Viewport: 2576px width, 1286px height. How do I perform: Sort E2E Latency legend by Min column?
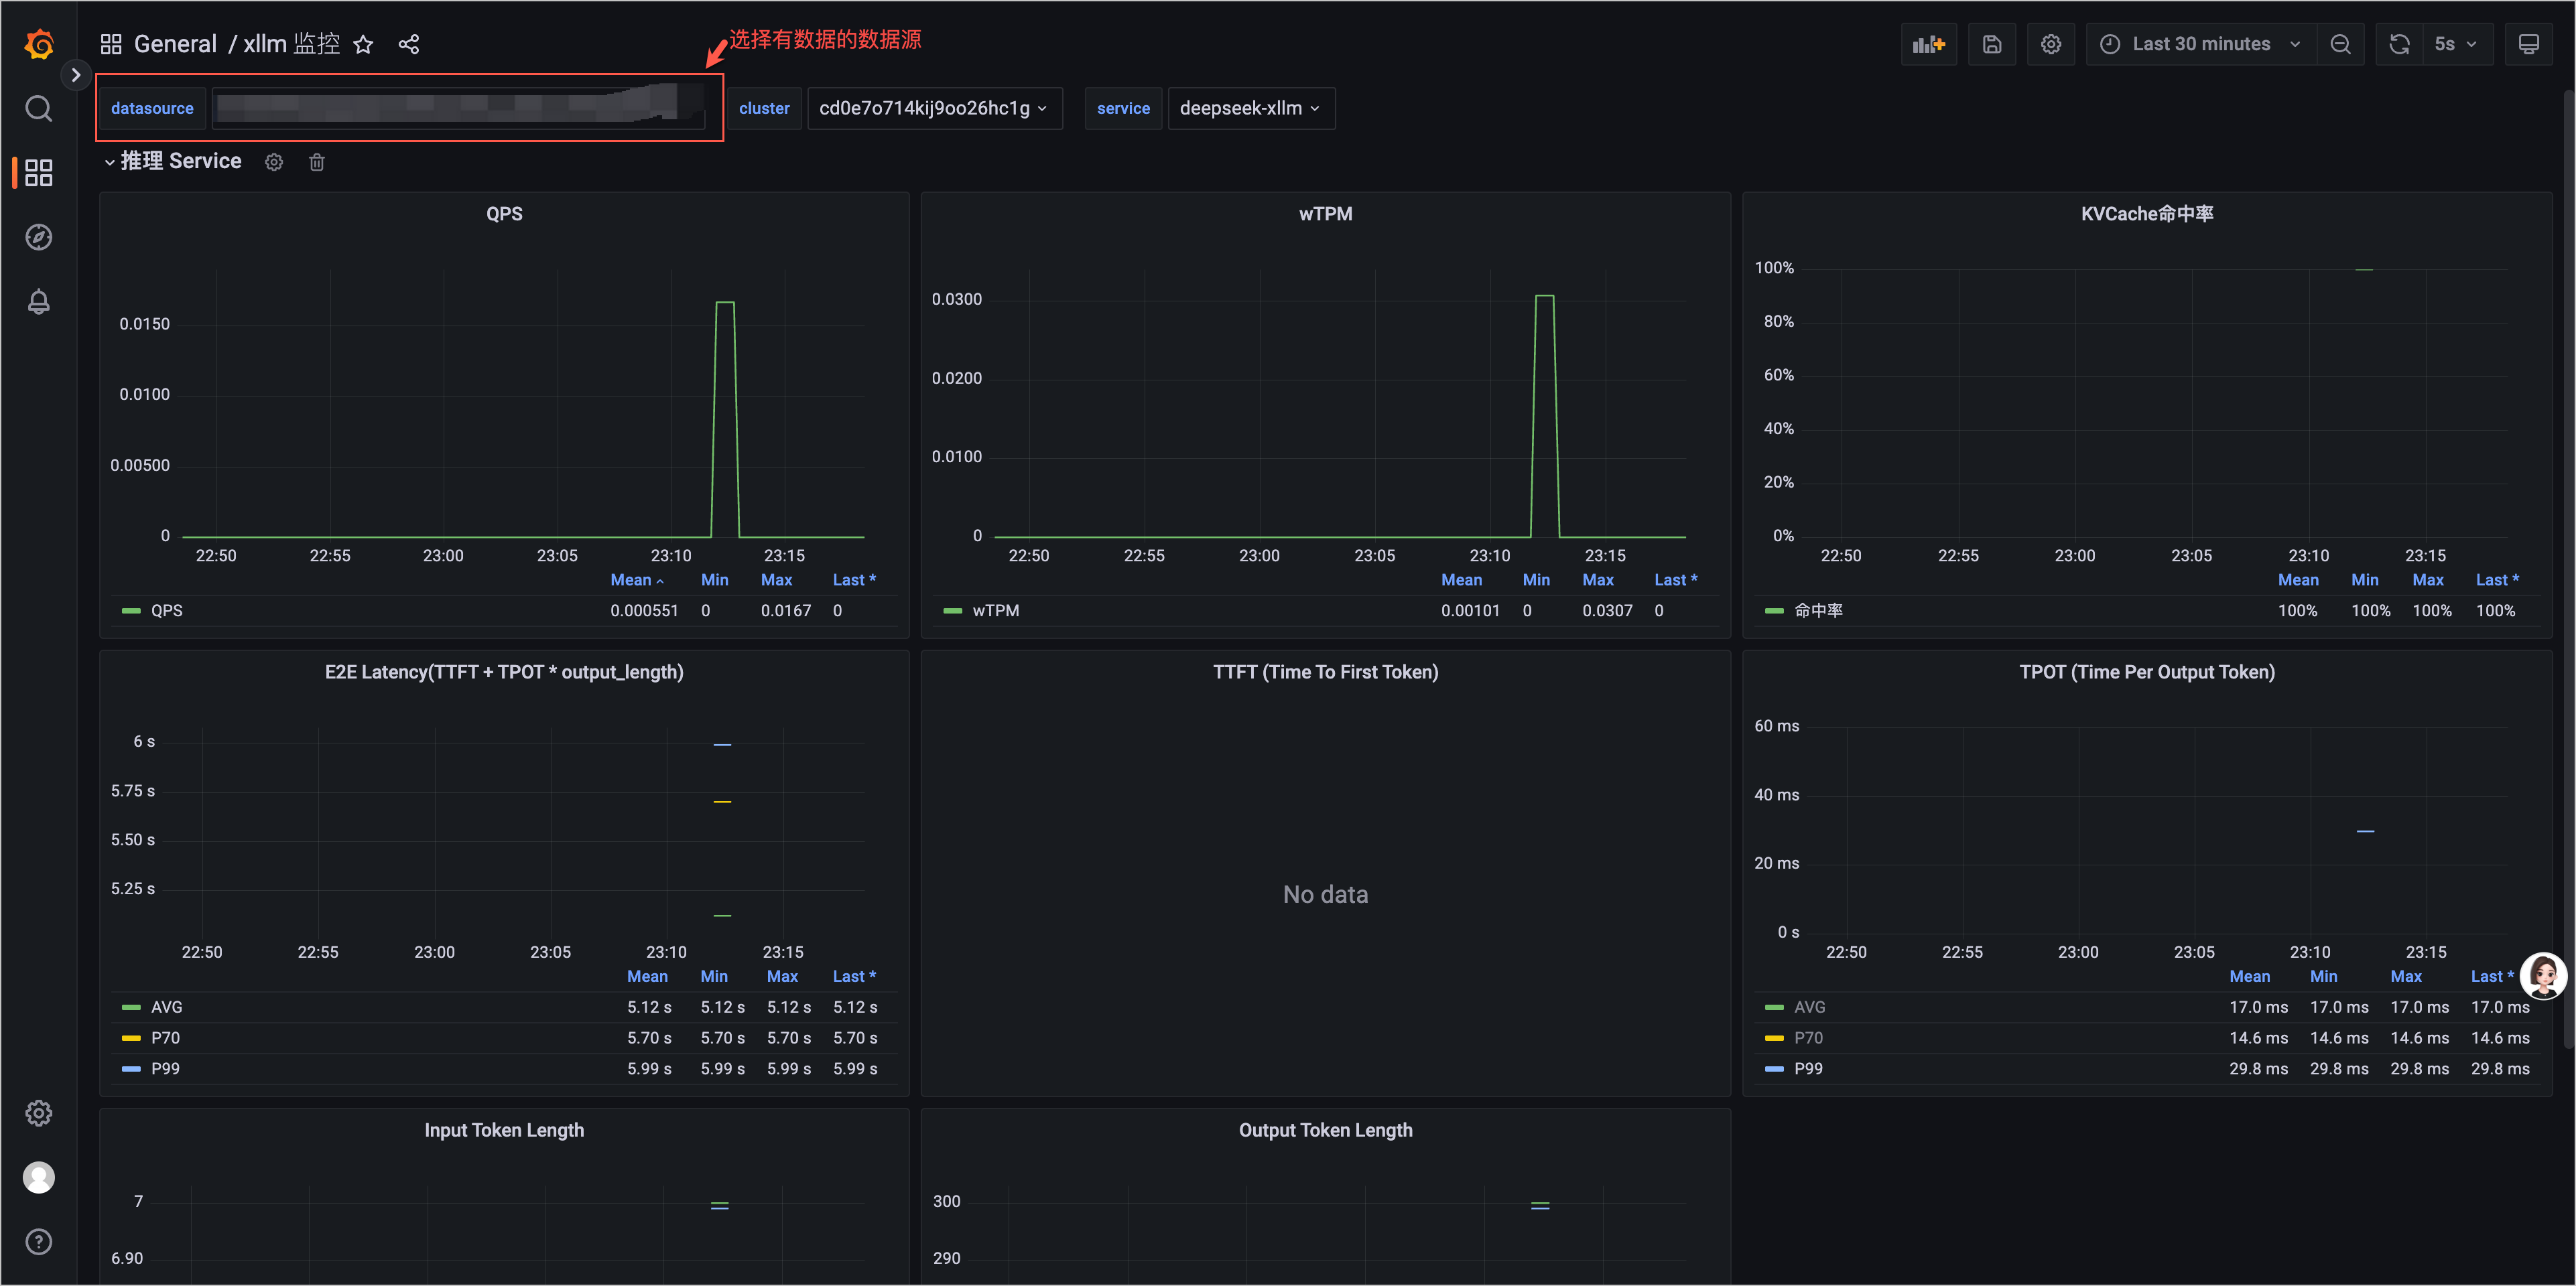click(x=714, y=977)
